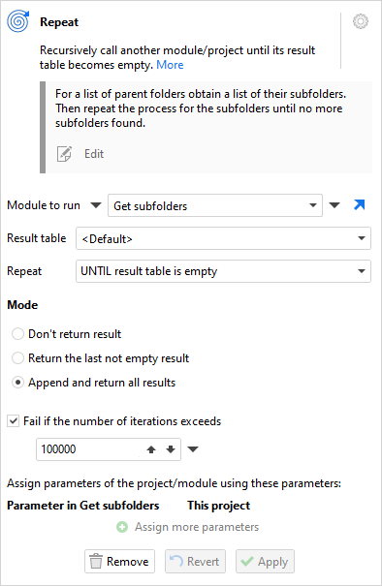382x586 pixels.
Task: Open the More help link
Action: click(x=170, y=65)
